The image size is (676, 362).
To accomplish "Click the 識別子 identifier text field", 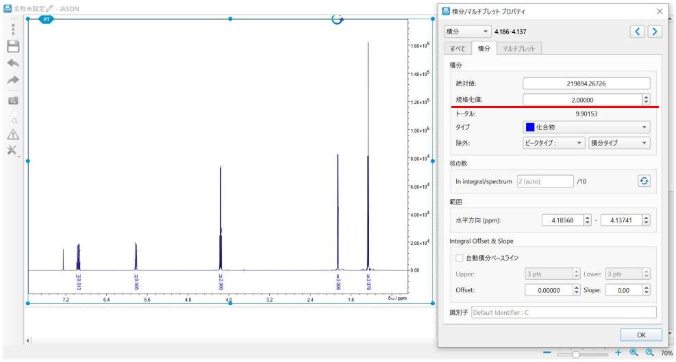I will (x=563, y=313).
